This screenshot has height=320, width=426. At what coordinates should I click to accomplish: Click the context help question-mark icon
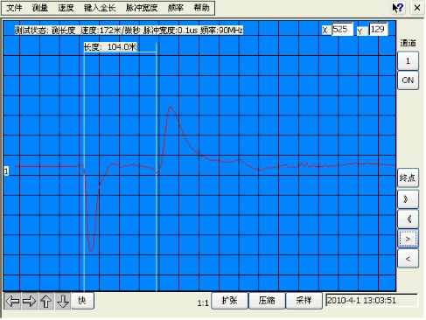(398, 8)
